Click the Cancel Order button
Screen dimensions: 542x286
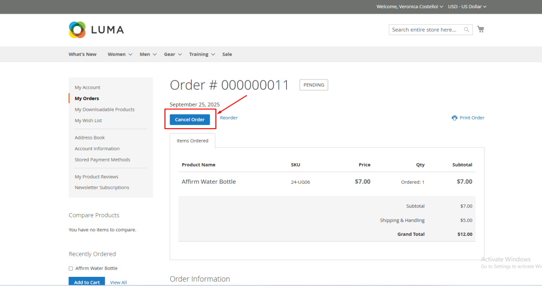(x=190, y=119)
